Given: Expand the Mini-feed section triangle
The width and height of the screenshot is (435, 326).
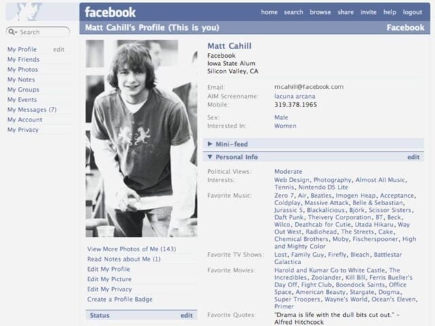Looking at the screenshot, I should (210, 144).
